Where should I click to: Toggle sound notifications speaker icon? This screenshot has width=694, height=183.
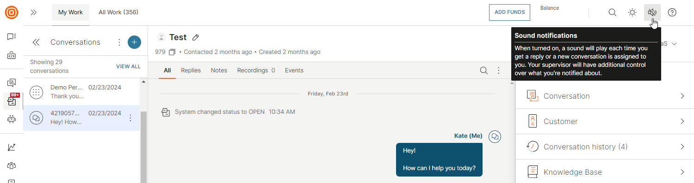pyautogui.click(x=652, y=12)
